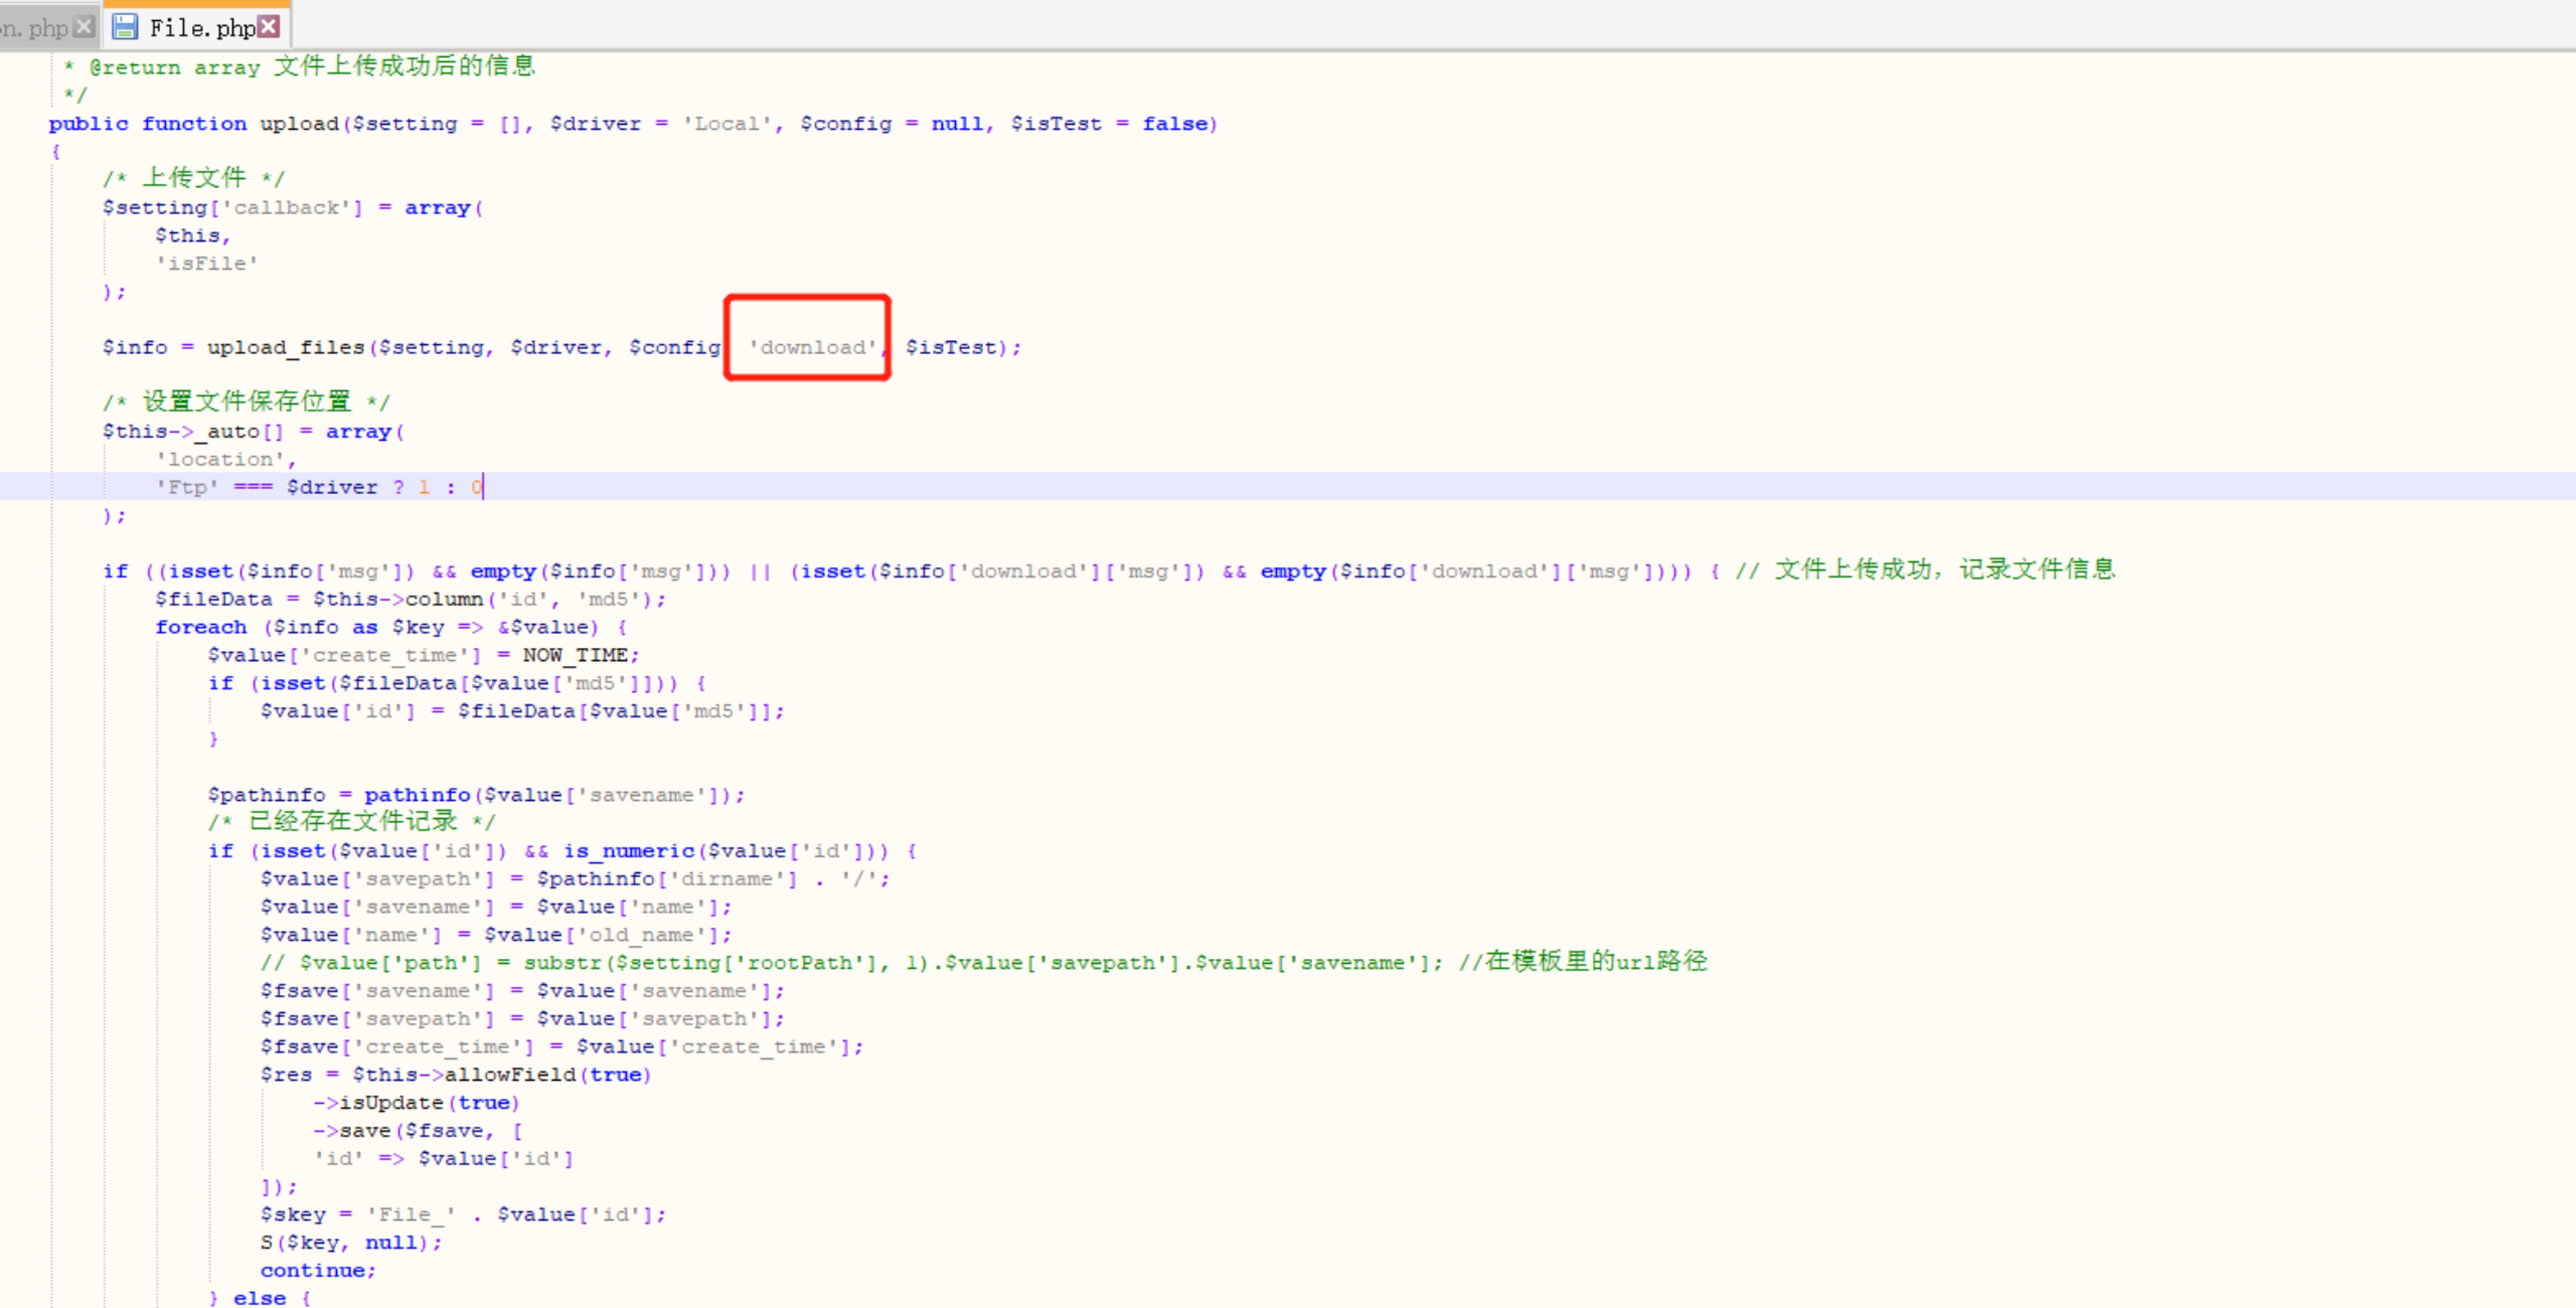The width and height of the screenshot is (2576, 1308).
Task: Click the '$isTest = false' default parameter
Action: click(1109, 124)
